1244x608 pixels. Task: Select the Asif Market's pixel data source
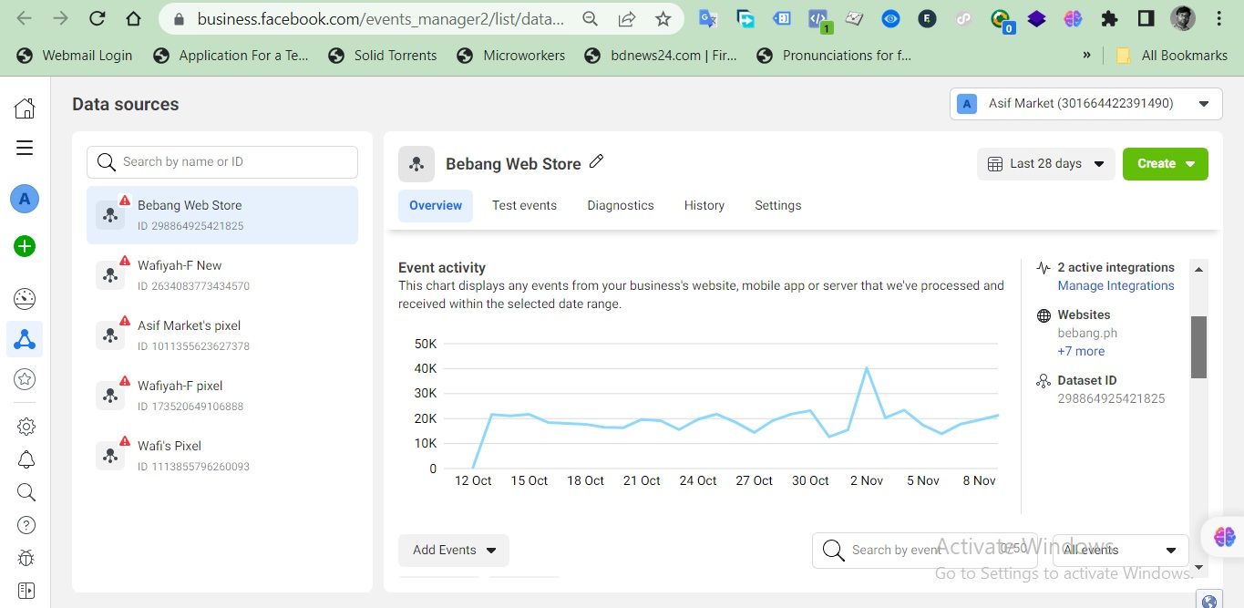pyautogui.click(x=222, y=335)
